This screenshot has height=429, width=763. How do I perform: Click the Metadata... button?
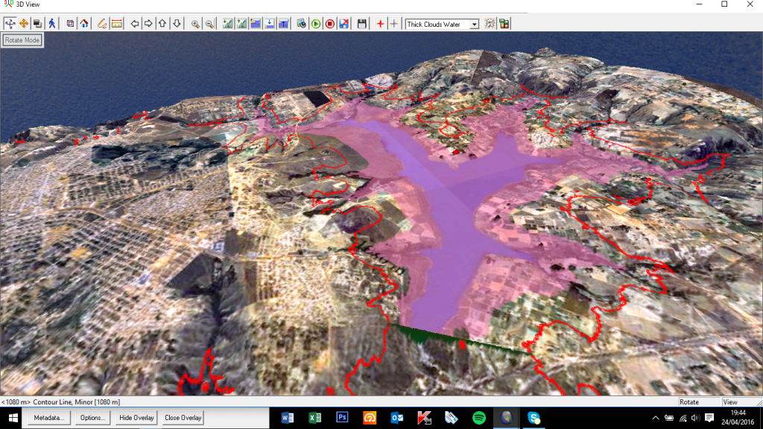(51, 418)
